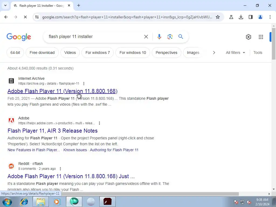This screenshot has width=276, height=207.
Task: Open Windows Media Player from taskbar
Action: [x=57, y=202]
